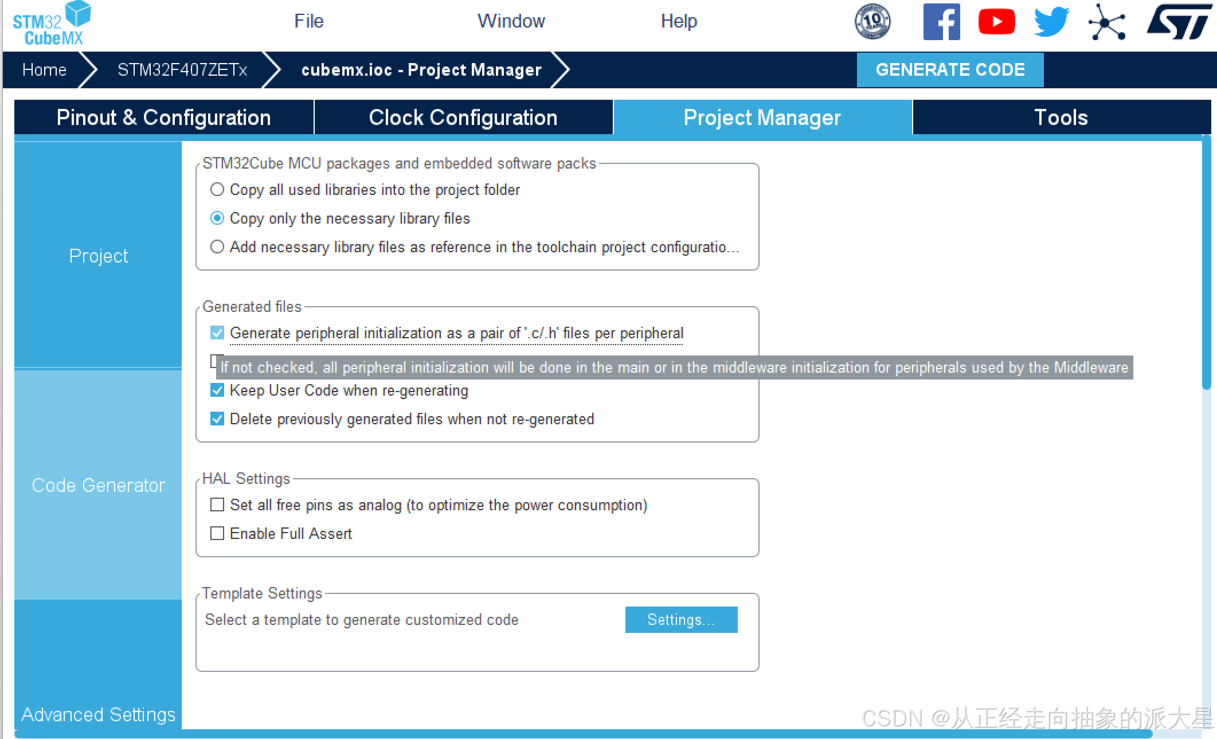Open the YouTube icon link
This screenshot has width=1217, height=739.
pyautogui.click(x=996, y=22)
